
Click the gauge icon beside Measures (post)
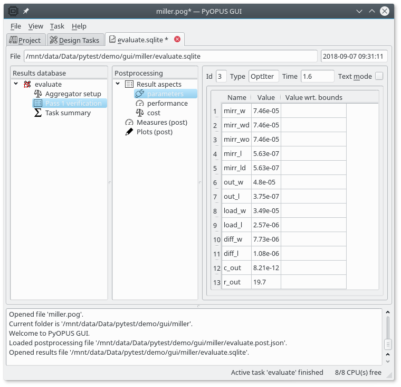tap(129, 122)
